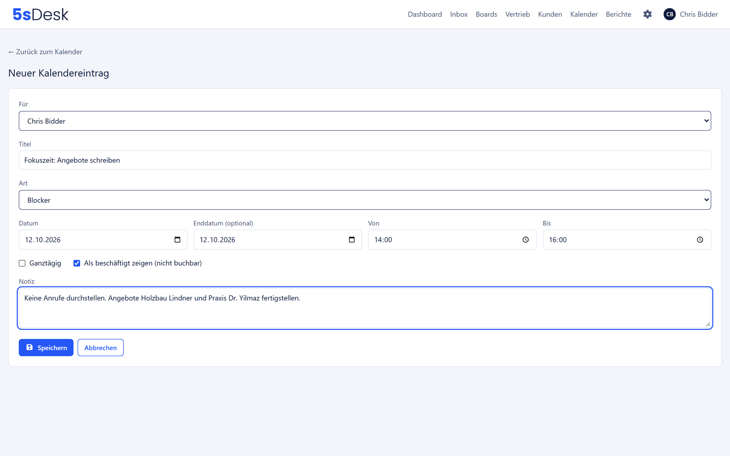Viewport: 730px width, 456px height.
Task: Click the 5sDesk logo
Action: click(41, 14)
